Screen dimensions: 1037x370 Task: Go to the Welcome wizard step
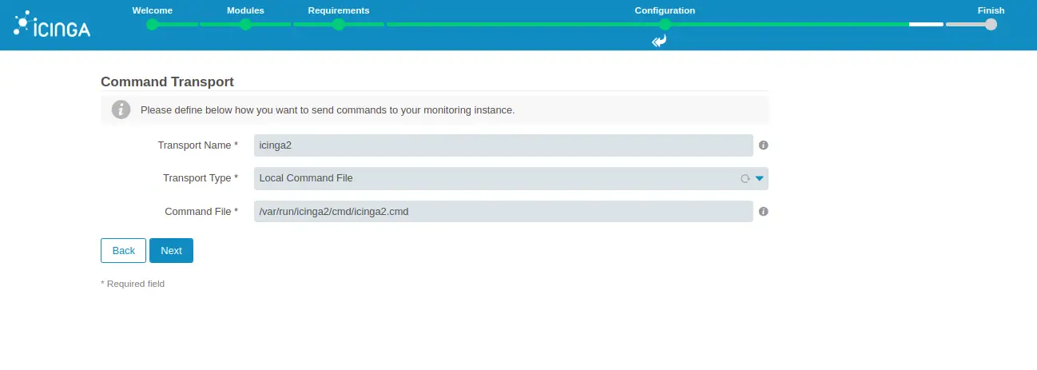152,10
